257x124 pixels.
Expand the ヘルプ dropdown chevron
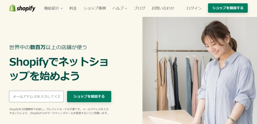pyautogui.click(x=126, y=8)
